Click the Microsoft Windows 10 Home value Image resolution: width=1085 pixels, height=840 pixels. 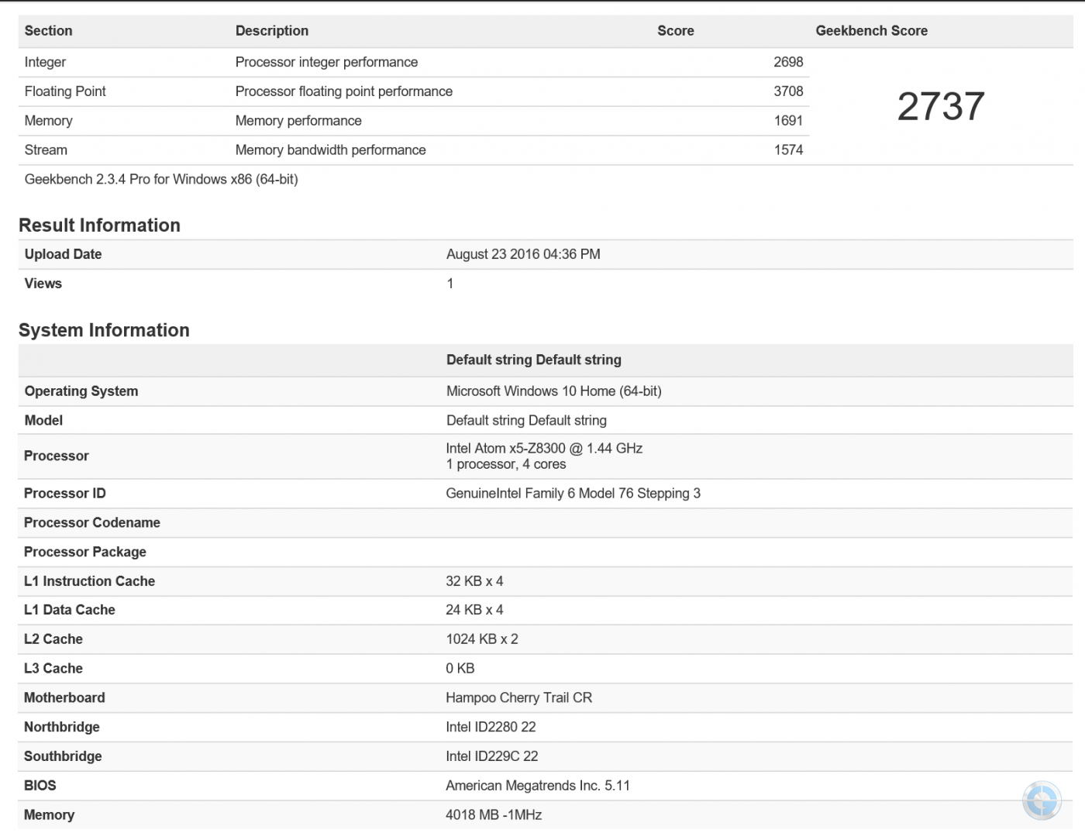point(553,391)
